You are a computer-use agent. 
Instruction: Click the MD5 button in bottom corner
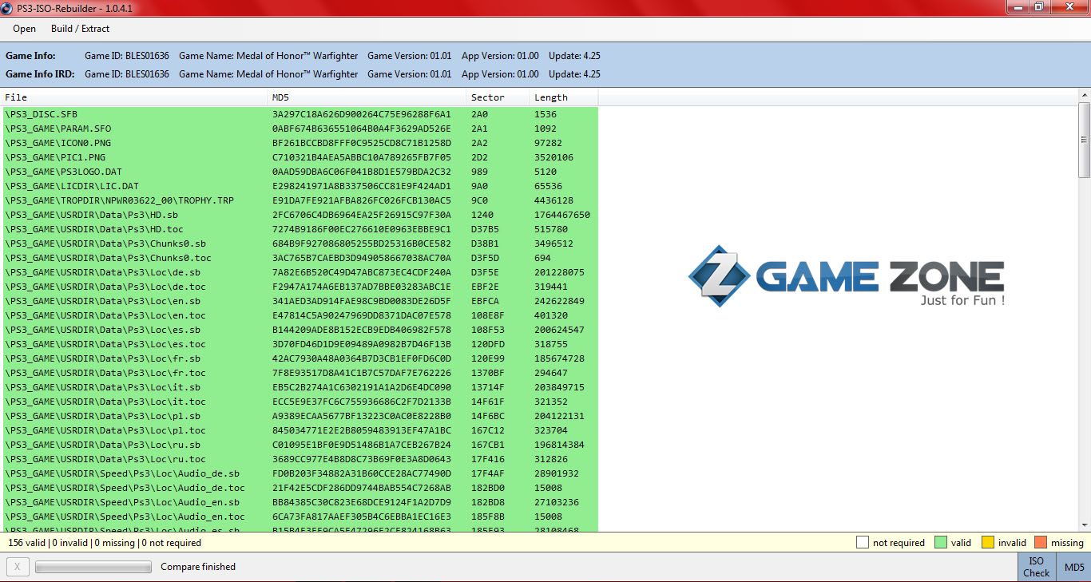(x=1073, y=567)
